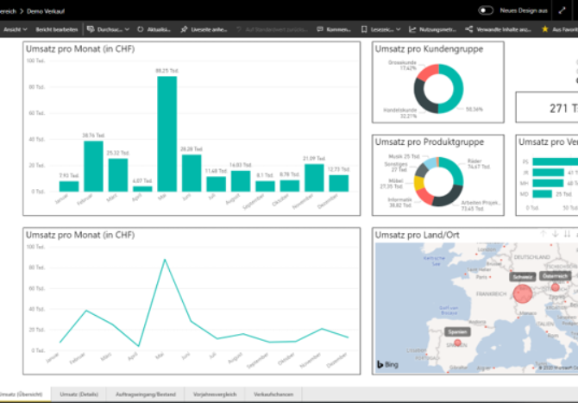Enable drill down with the map's down arrow

pyautogui.click(x=556, y=234)
